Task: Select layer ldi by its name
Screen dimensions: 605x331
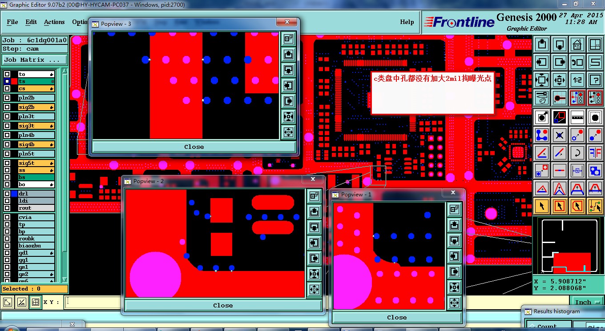Action: [x=36, y=201]
